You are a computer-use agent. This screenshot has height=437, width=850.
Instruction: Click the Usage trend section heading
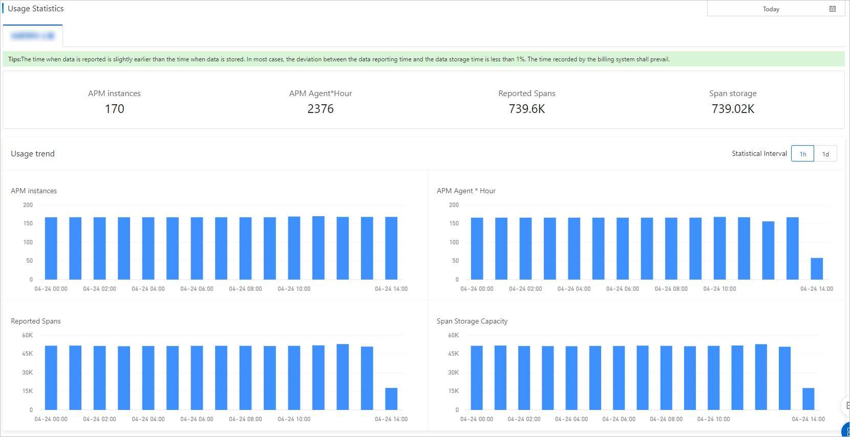[x=33, y=154]
